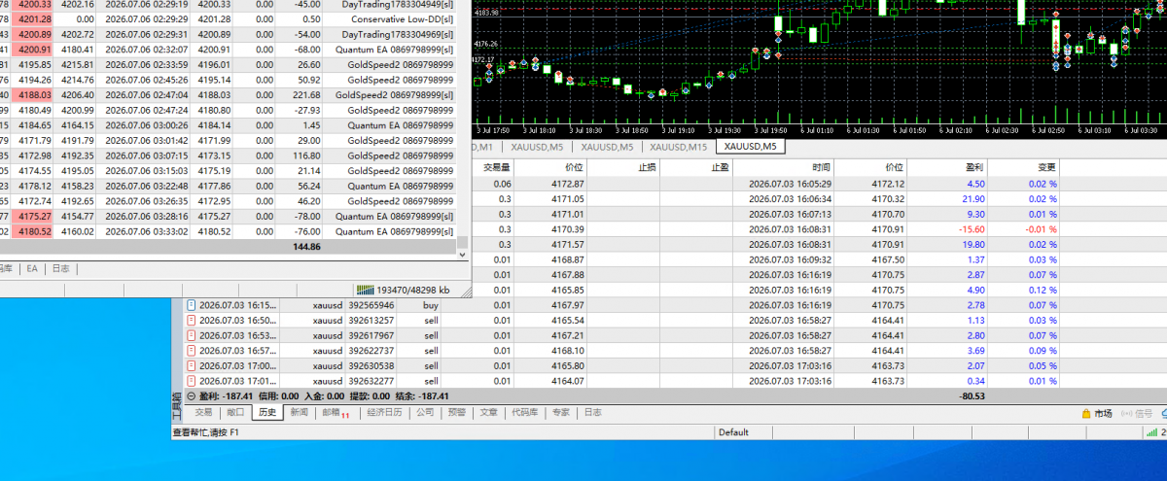Click the sell order icon of 2026.07.03 16:57 row

click(192, 350)
